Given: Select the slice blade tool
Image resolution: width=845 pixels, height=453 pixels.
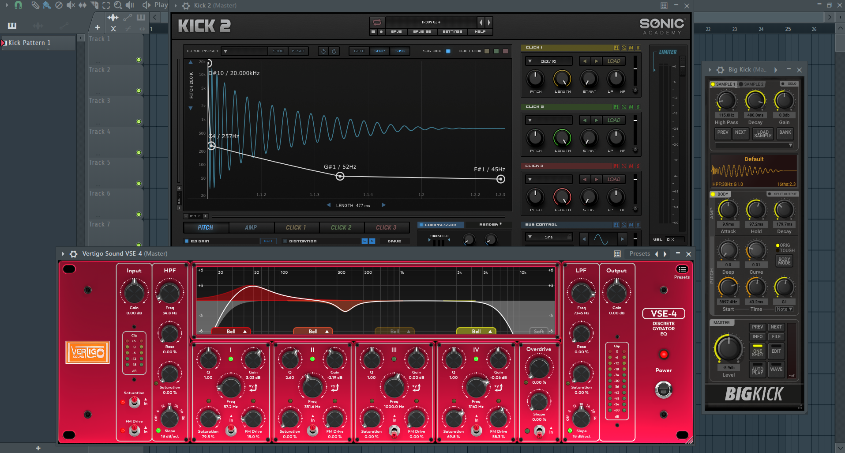Looking at the screenshot, I should 94,5.
